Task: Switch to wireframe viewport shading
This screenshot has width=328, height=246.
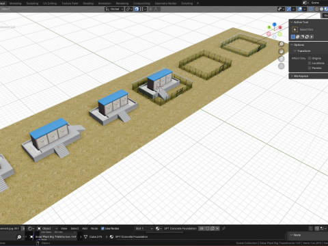Action: point(316,9)
